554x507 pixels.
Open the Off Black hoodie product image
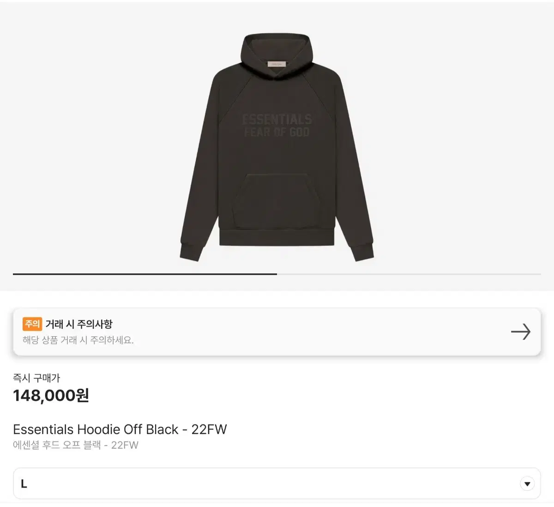pyautogui.click(x=277, y=148)
